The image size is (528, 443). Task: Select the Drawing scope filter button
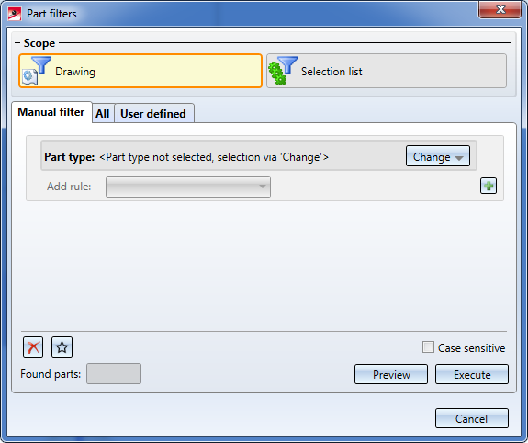pyautogui.click(x=140, y=71)
